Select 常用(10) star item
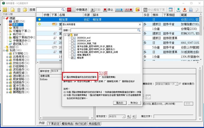 tap(18, 28)
